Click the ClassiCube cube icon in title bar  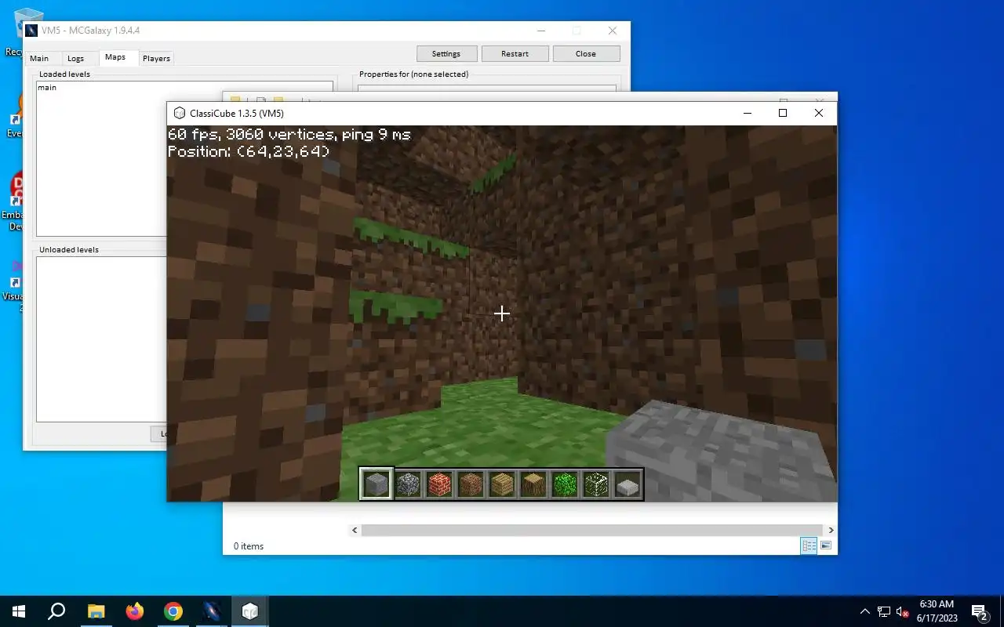click(x=180, y=113)
